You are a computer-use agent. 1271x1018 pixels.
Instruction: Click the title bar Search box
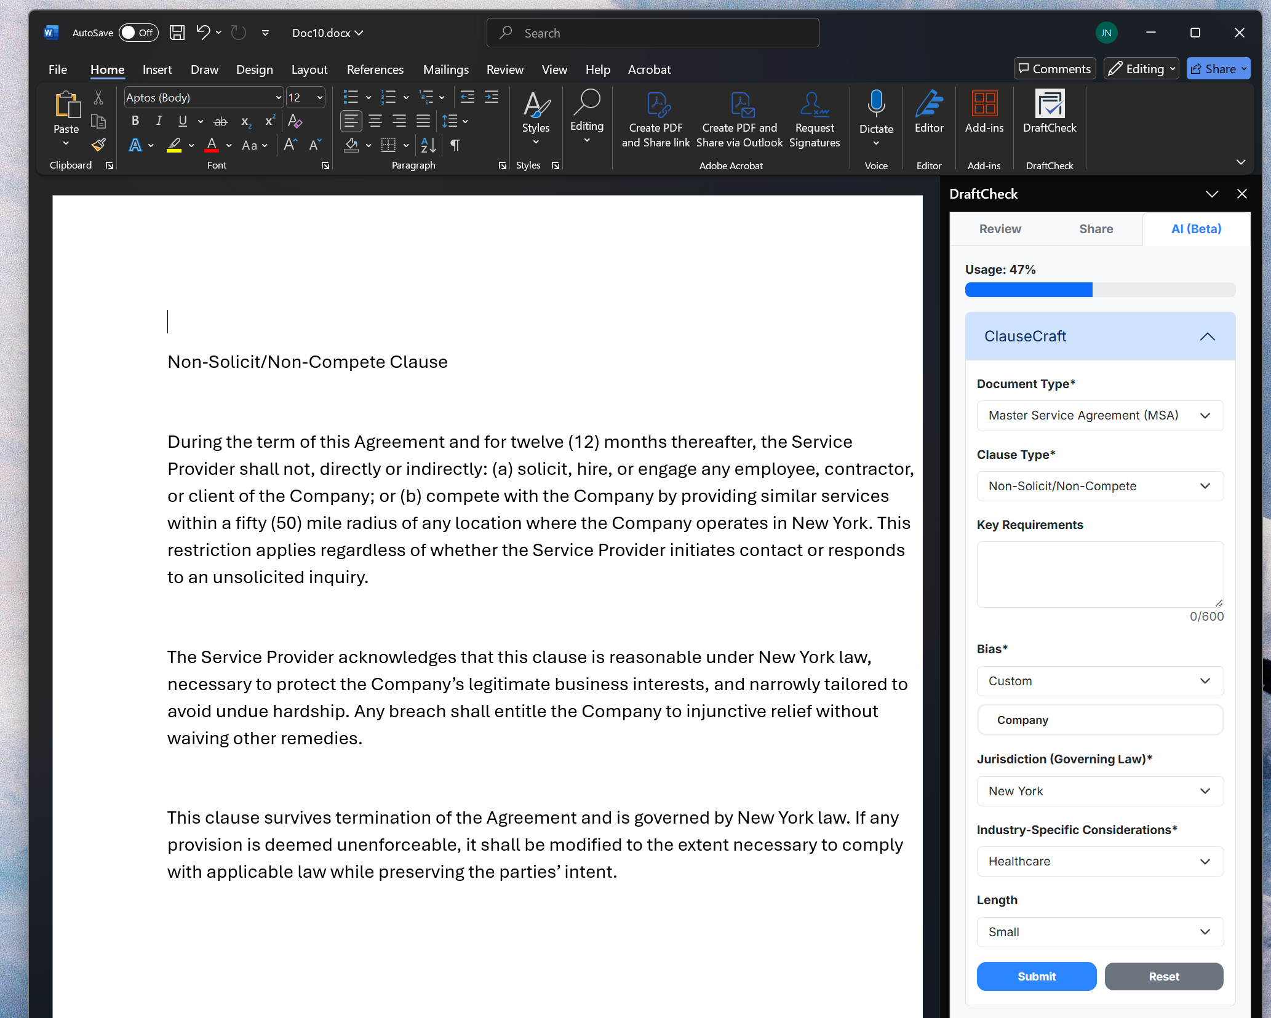(x=653, y=33)
